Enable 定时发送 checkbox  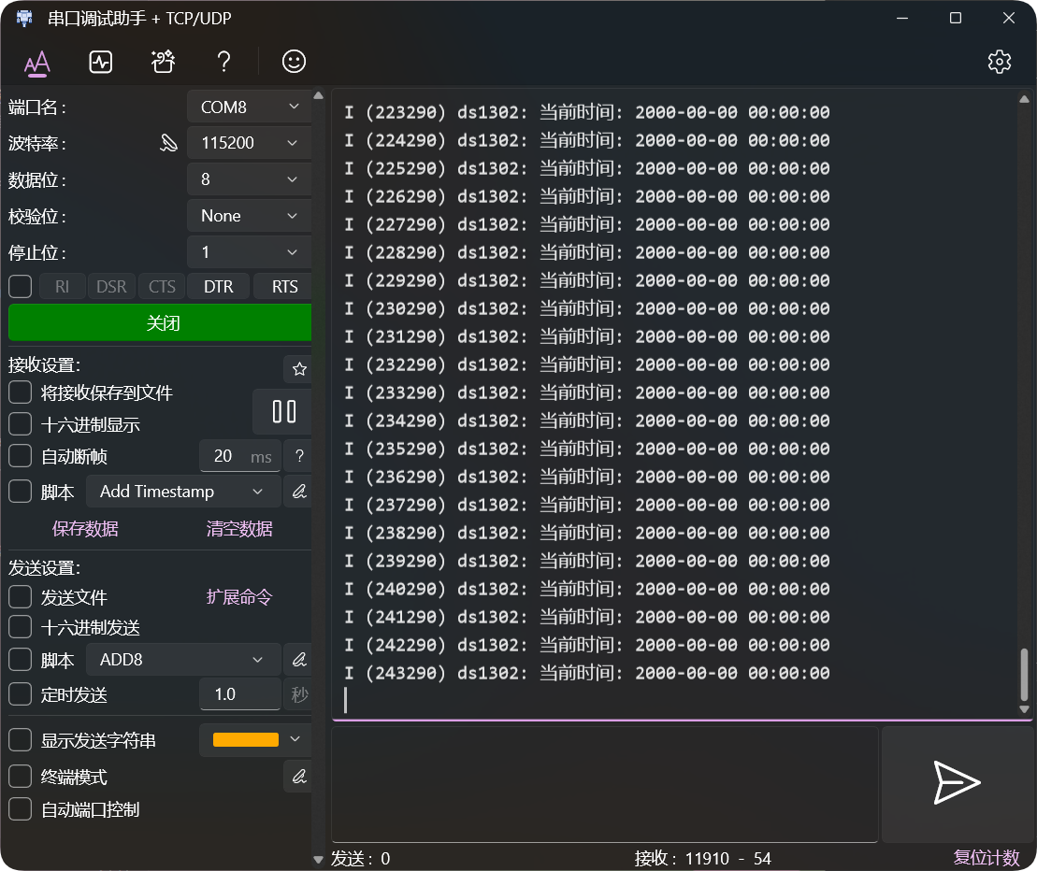coord(20,693)
